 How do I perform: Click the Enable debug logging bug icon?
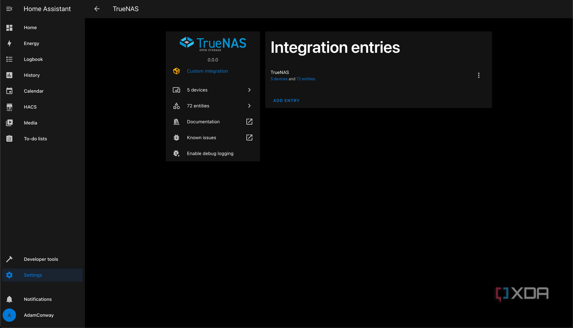coord(176,154)
